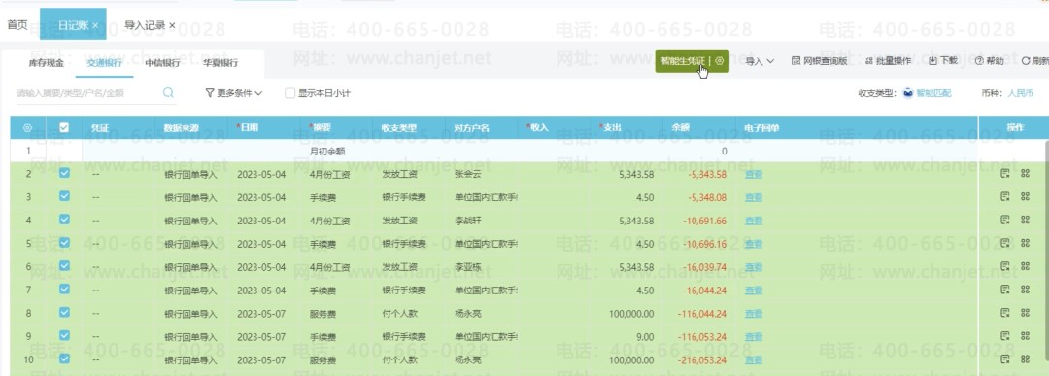The height and width of the screenshot is (376, 1049).
Task: Click document action icon in row 7
Action: (1004, 290)
